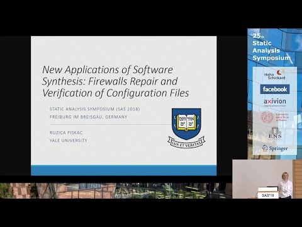
Task: Click the slide title 'New Applications of Software Synthesis'
Action: click(116, 81)
